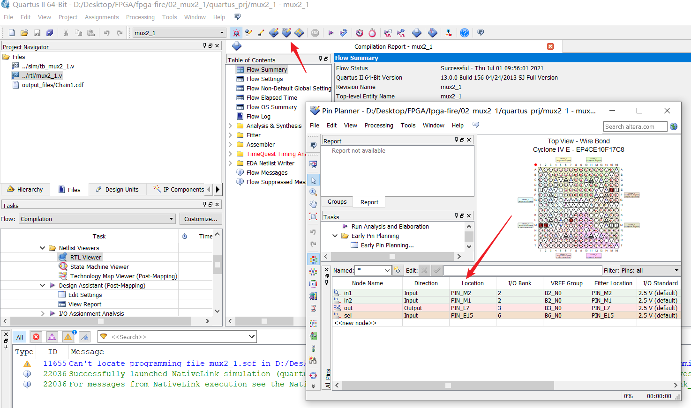
Task: Select the ../sim/tb_mux2_1.v file
Action: click(x=48, y=66)
